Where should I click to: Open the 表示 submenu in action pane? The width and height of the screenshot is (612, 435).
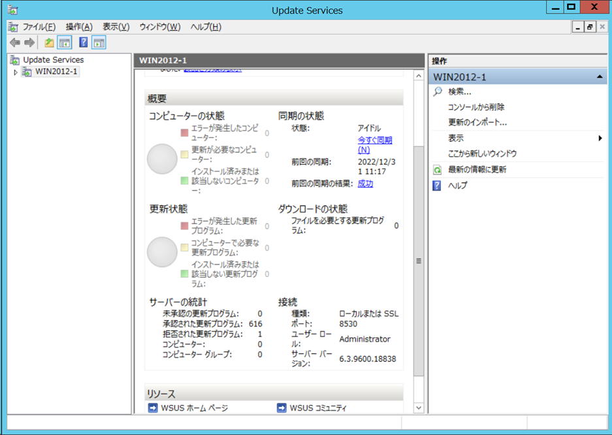pos(600,138)
